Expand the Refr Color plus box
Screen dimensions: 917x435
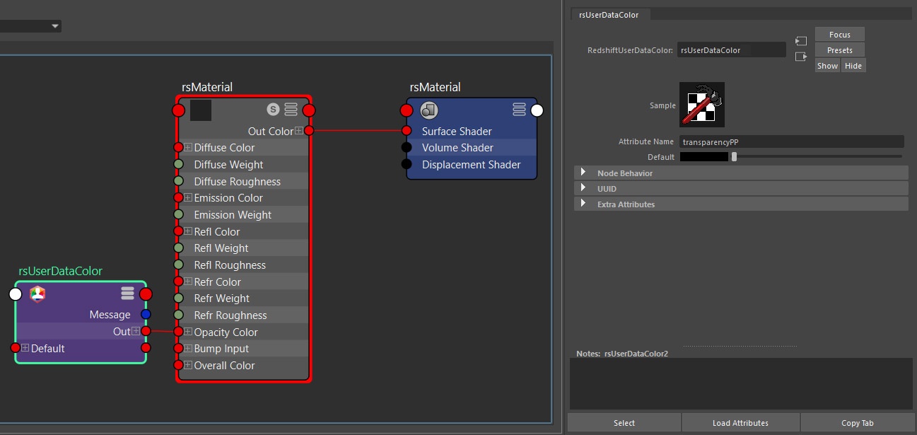tap(188, 282)
